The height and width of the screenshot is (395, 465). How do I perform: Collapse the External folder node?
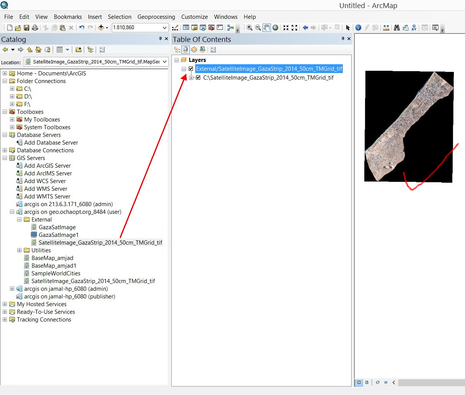[x=19, y=220]
